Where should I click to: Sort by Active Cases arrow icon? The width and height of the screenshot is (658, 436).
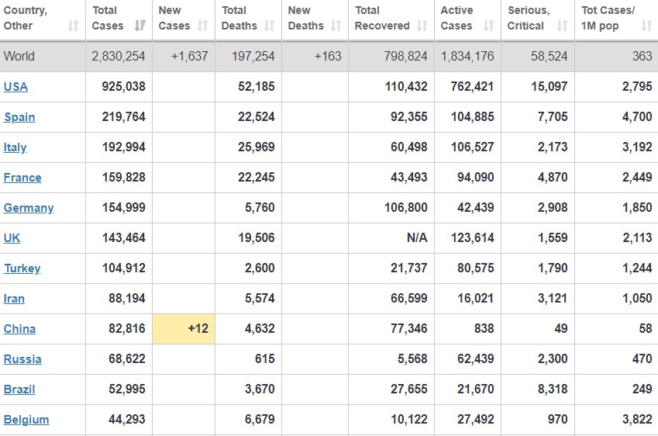[x=488, y=26]
